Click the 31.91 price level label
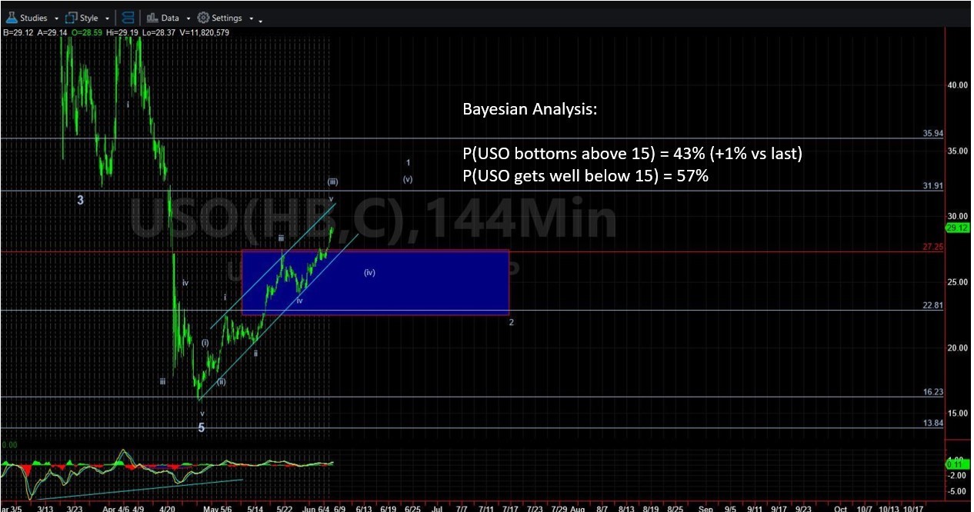The image size is (974, 512). [932, 185]
